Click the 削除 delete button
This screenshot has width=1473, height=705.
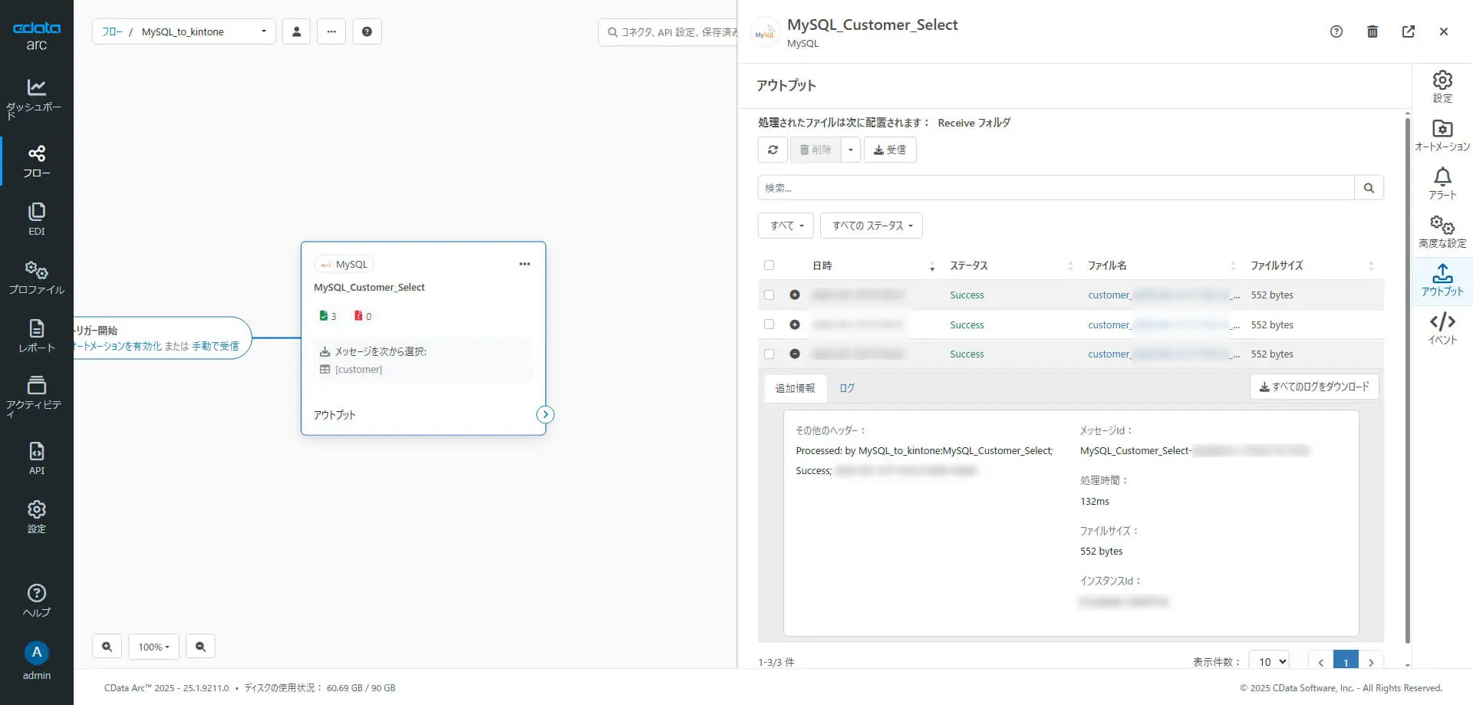816,150
